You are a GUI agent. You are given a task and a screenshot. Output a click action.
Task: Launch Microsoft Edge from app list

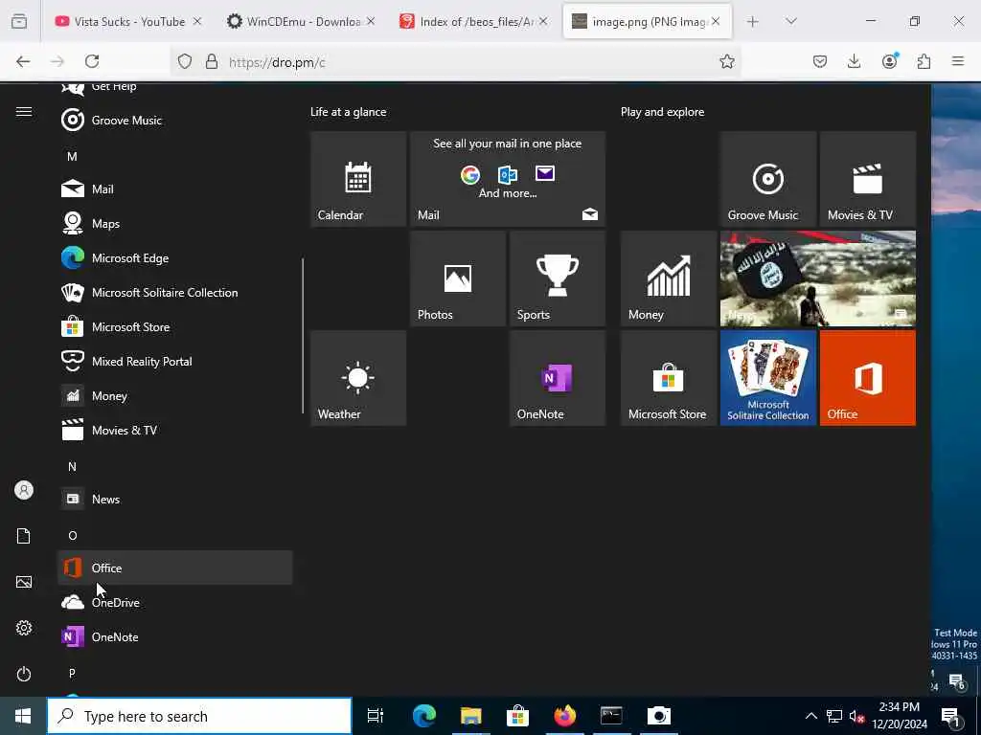click(175, 257)
